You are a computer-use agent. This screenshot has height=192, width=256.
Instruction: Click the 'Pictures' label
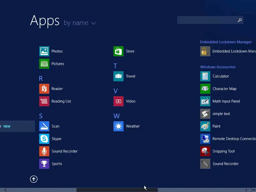(58, 64)
